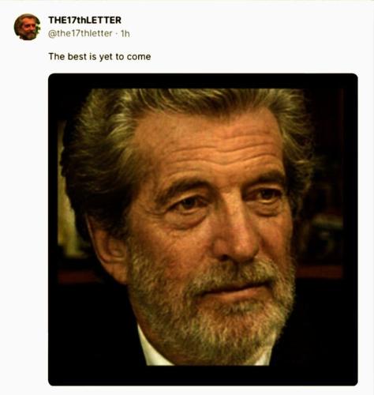Image resolution: width=374 pixels, height=395 pixels.
Task: Select the text "The best is yet to come"
Action: tap(99, 57)
